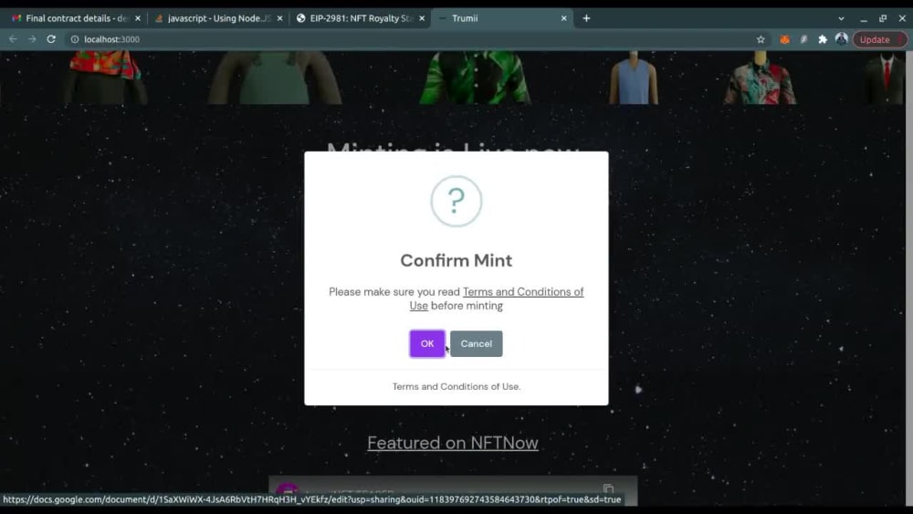Open the MetaMask fox extension

785,39
